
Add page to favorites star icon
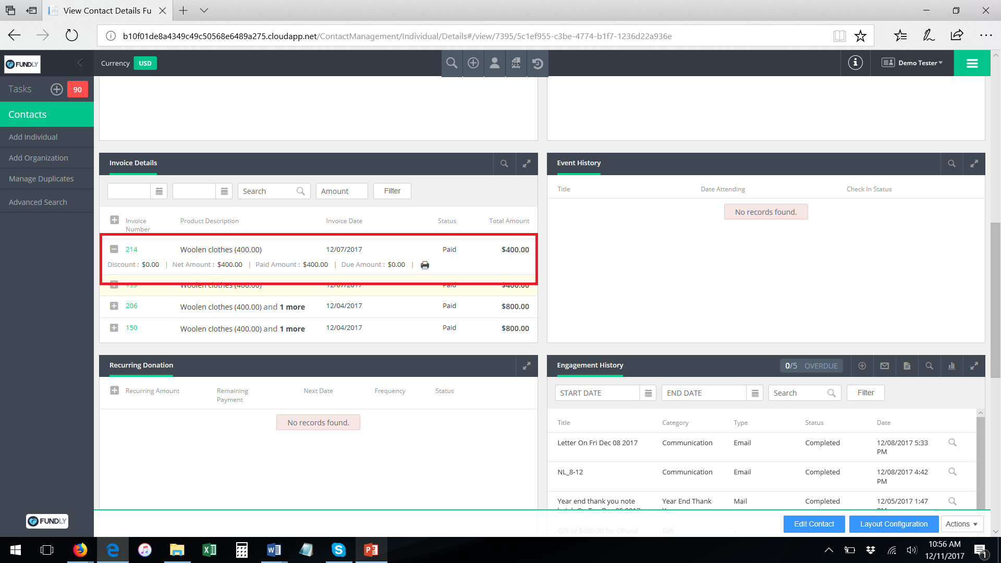[x=860, y=36]
